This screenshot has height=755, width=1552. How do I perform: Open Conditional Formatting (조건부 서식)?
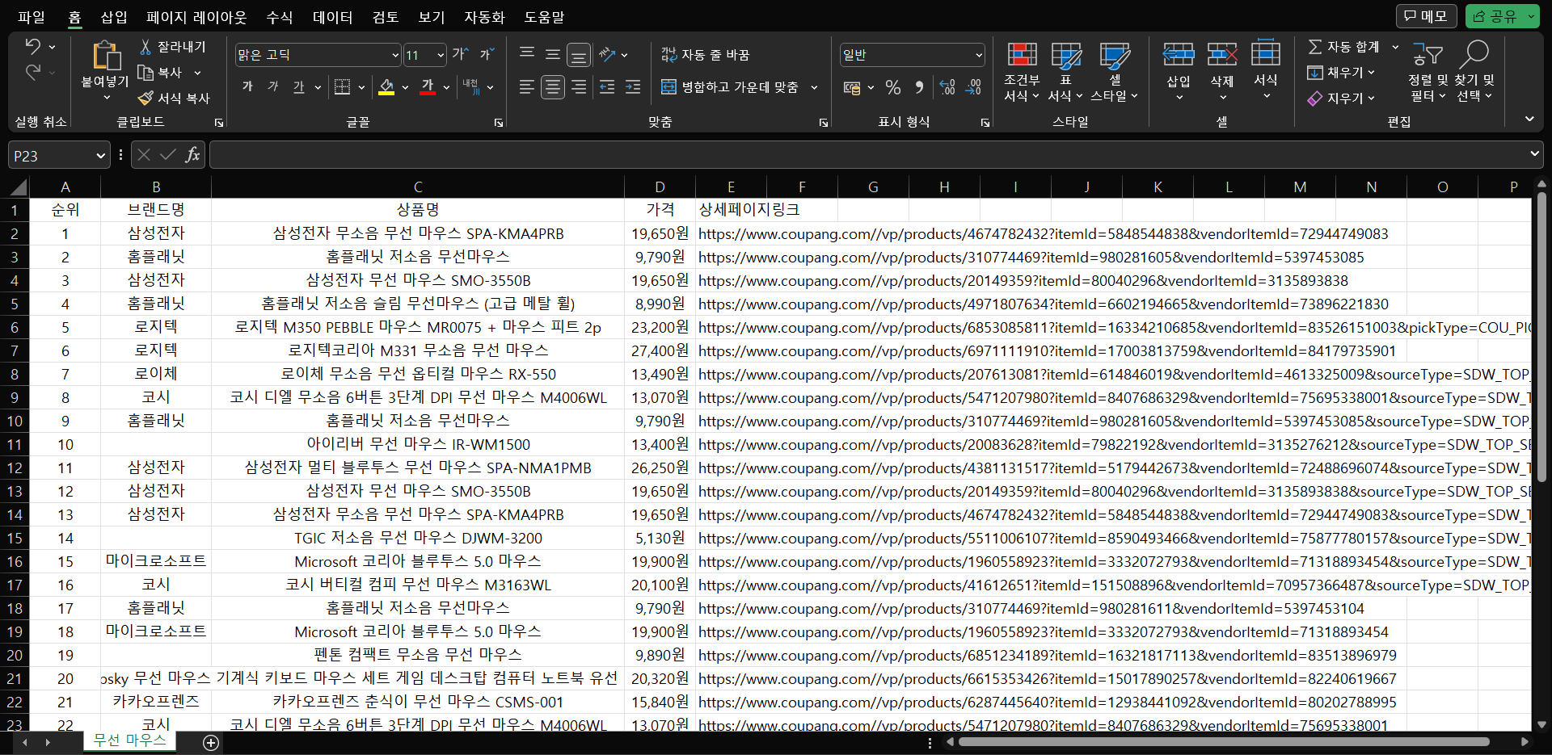click(x=1022, y=72)
